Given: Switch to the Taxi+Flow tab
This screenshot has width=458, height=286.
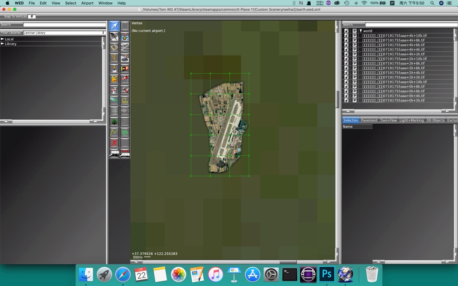Looking at the screenshot, I should (x=388, y=120).
